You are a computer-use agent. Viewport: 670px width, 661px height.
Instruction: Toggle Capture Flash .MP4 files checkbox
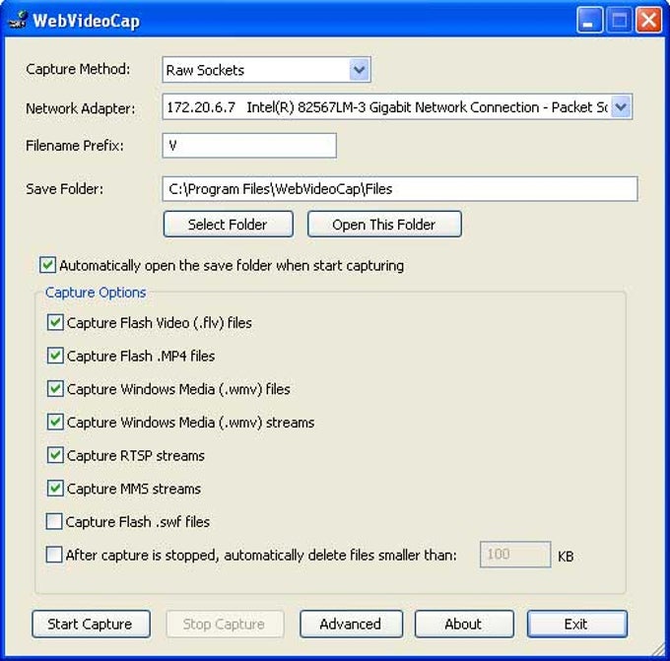(x=55, y=356)
